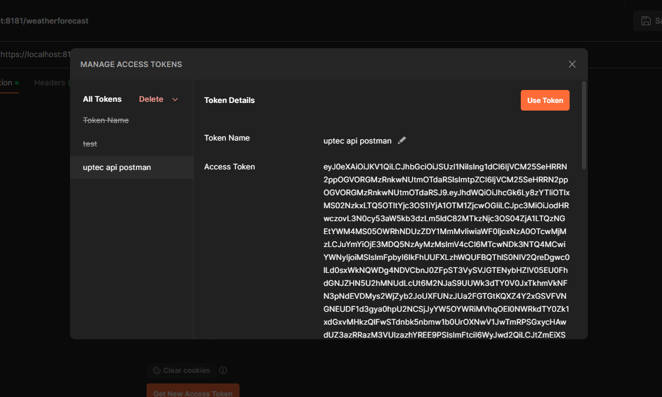Click the All Tokens heading
Viewport: 662px width, 397px height.
(x=102, y=99)
